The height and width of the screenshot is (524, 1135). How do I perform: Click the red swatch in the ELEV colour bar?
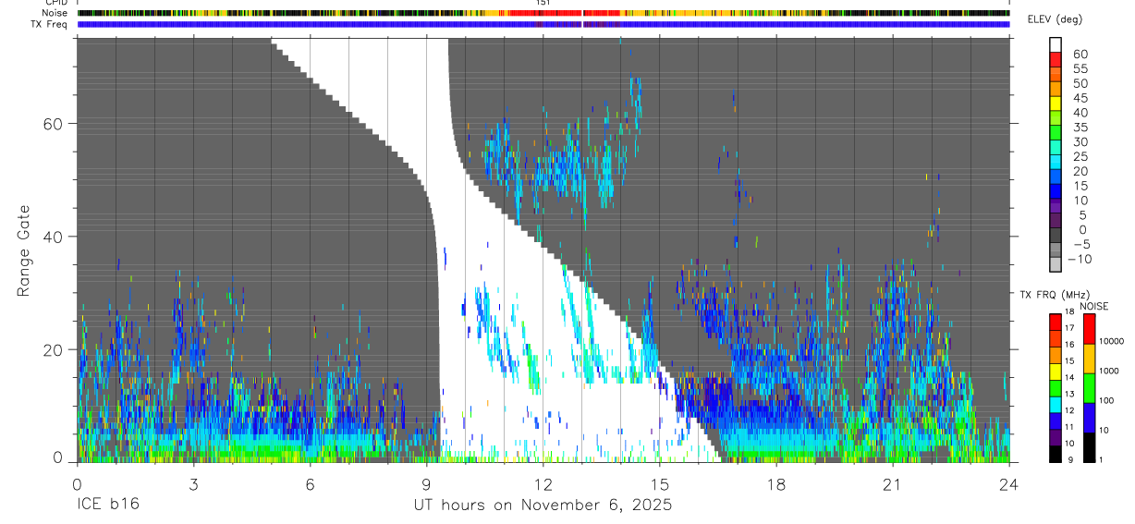(1056, 59)
